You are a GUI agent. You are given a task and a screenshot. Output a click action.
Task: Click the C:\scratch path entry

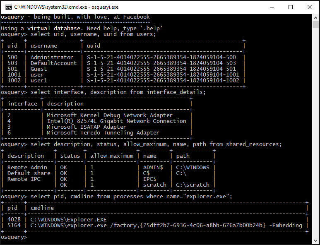[x=192, y=185]
